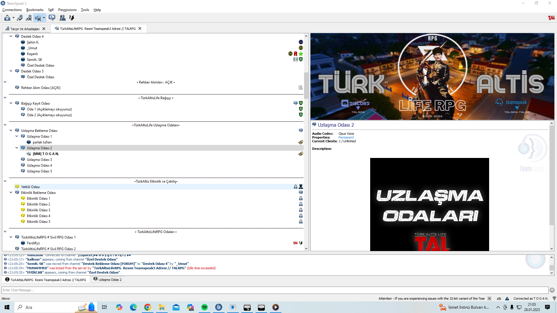Select the Uzlaşma Odası 3 channel

point(39,159)
